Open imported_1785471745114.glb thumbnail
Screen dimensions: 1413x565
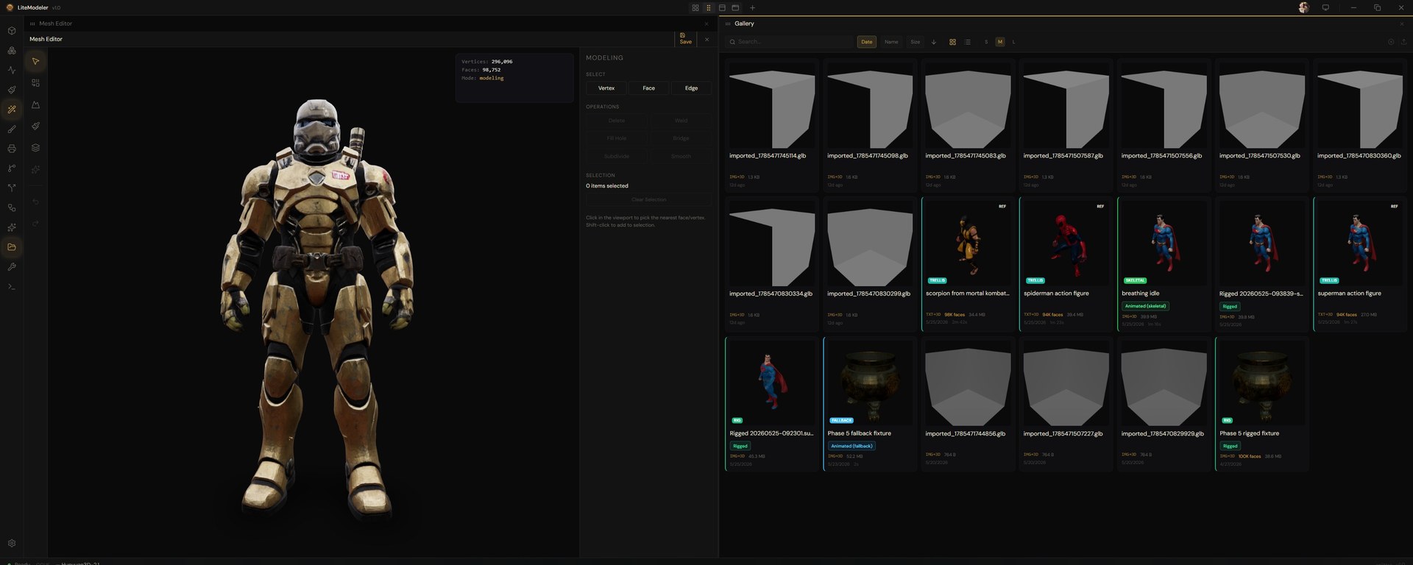pyautogui.click(x=772, y=105)
